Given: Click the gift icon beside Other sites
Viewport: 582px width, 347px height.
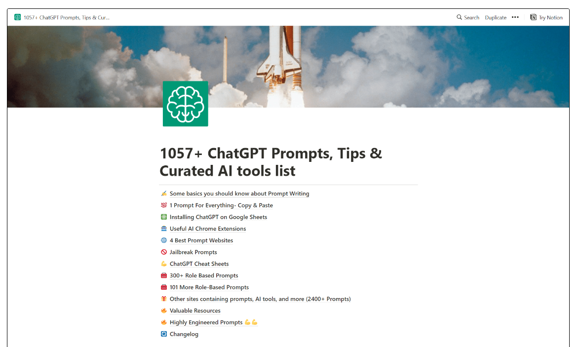Looking at the screenshot, I should (x=164, y=299).
